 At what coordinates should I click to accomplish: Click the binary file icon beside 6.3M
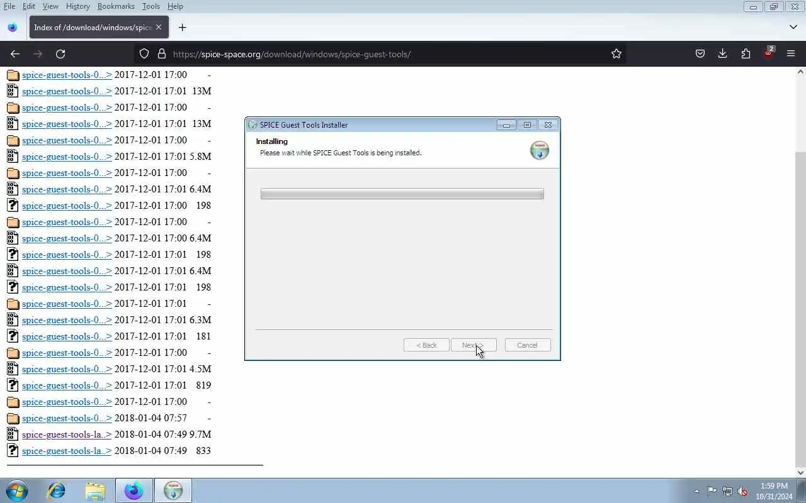tap(13, 320)
